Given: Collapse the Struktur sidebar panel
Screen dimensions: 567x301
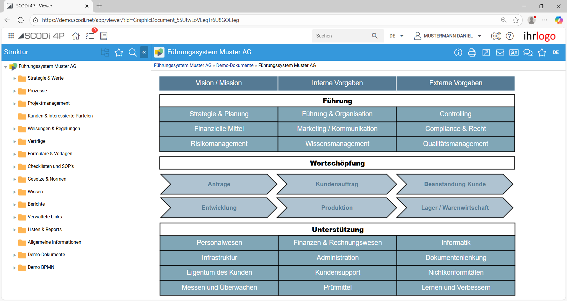Looking at the screenshot, I should (x=144, y=53).
